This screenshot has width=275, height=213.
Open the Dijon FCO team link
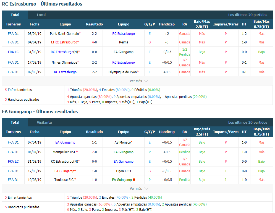coord(124,171)
